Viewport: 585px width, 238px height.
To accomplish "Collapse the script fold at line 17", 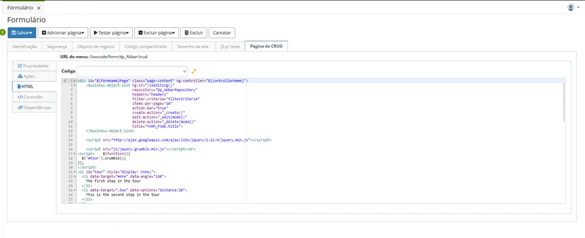I will point(75,154).
